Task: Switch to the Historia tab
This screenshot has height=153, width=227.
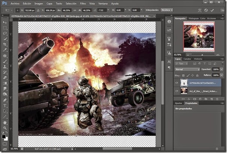Action: pyautogui.click(x=198, y=59)
